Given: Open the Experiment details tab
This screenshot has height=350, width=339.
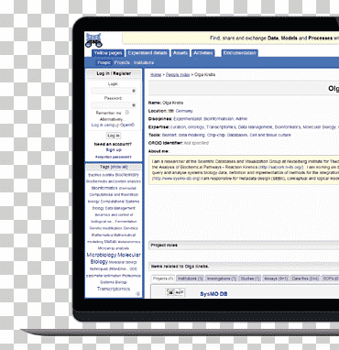Looking at the screenshot, I should pos(148,53).
